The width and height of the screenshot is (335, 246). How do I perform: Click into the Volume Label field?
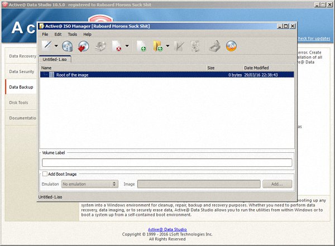click(167, 163)
